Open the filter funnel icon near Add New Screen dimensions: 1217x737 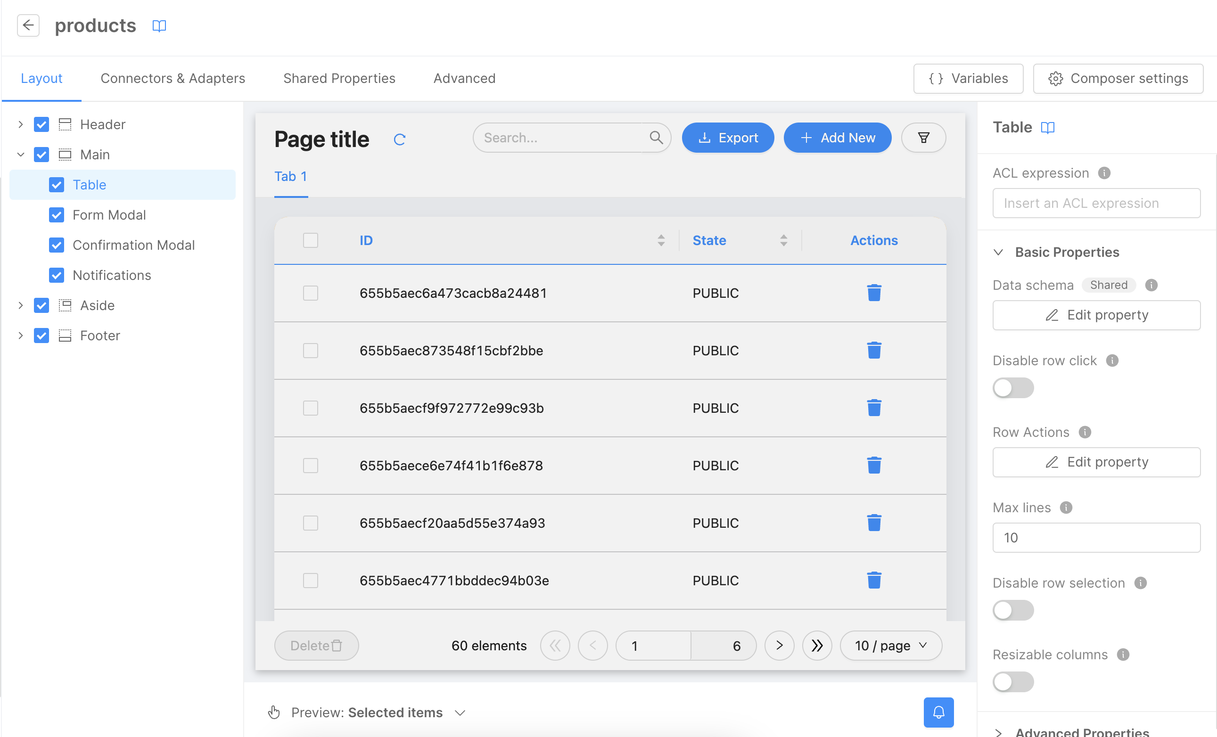(923, 138)
